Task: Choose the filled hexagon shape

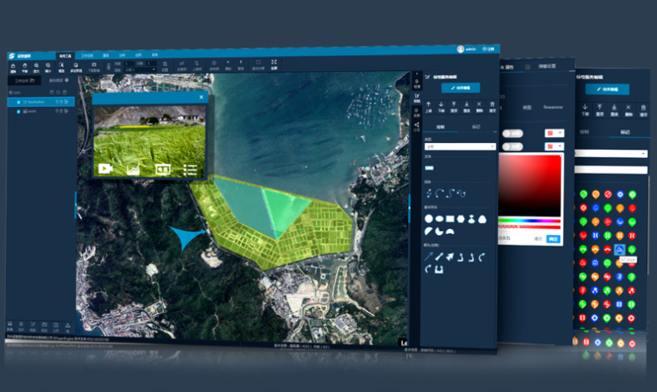Action: coord(461,219)
